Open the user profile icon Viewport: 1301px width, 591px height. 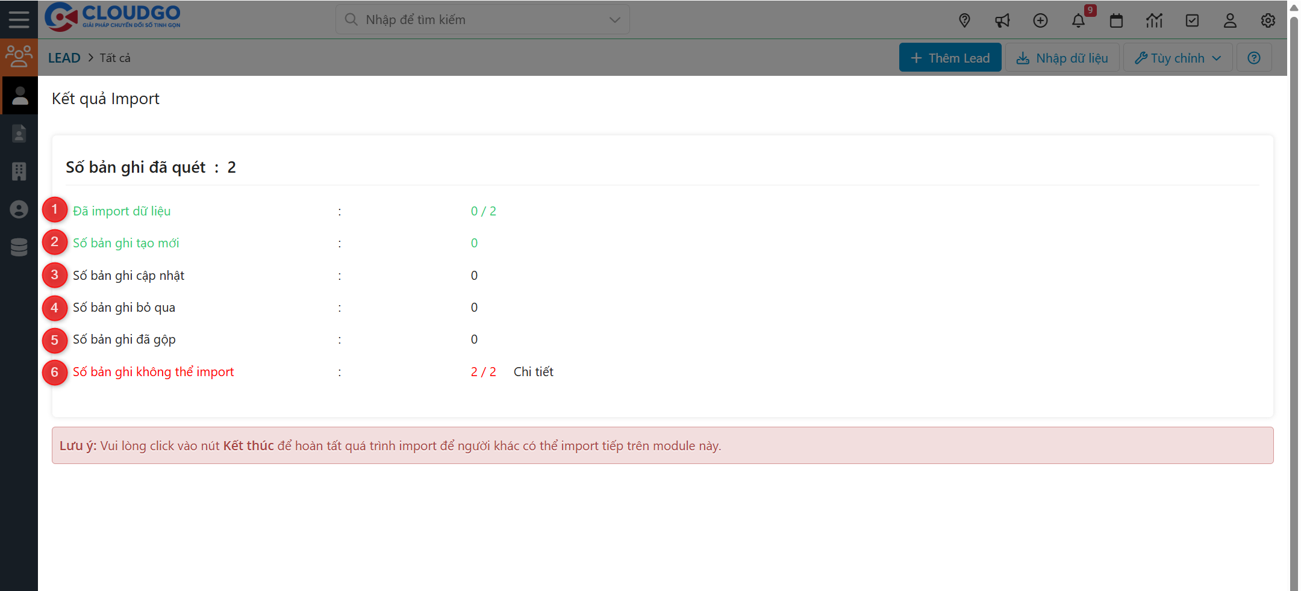click(1230, 20)
